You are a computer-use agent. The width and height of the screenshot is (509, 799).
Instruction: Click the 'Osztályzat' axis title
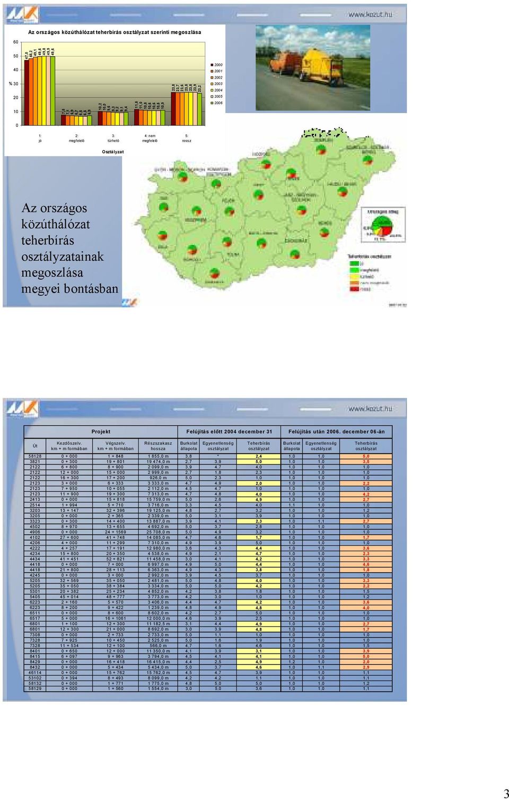pos(112,152)
